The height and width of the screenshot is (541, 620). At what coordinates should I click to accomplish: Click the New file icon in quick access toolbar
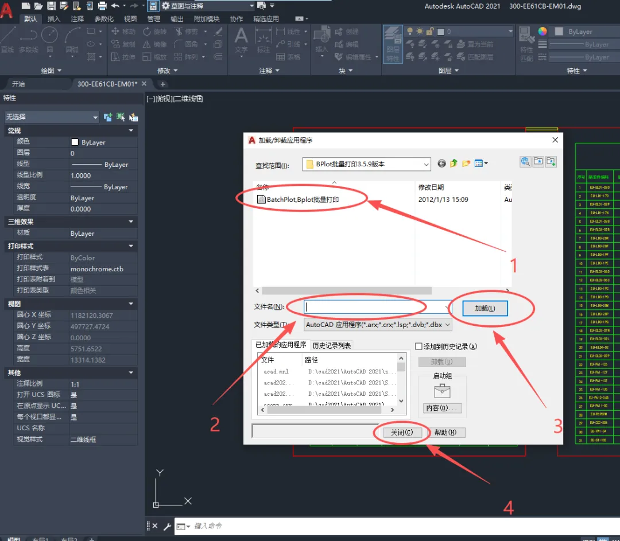click(x=26, y=6)
